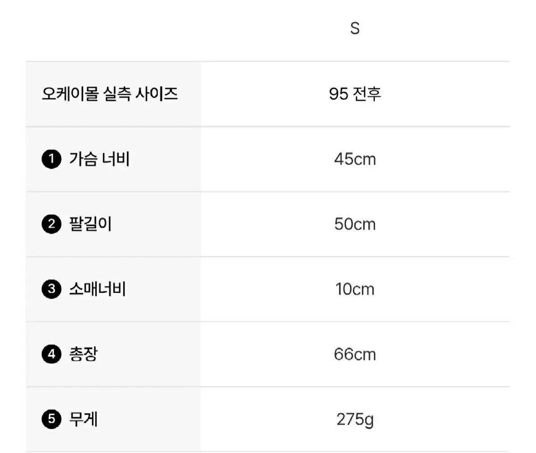The height and width of the screenshot is (453, 536).
Task: Click the empty header space right of S
Action: point(447,29)
